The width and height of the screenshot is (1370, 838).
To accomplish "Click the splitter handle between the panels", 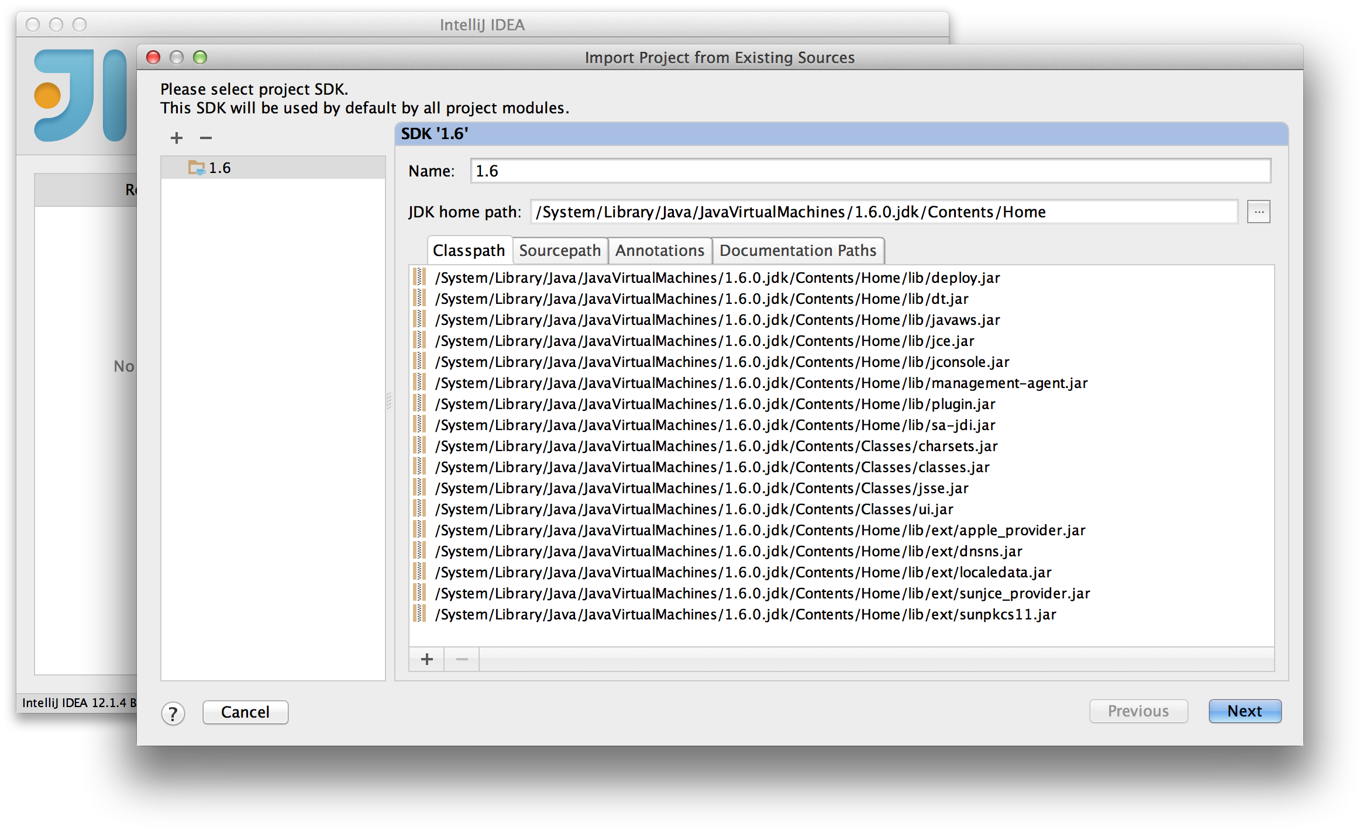I will (390, 401).
